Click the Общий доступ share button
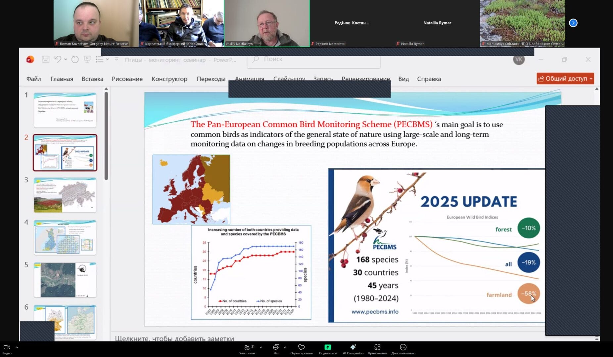Image resolution: width=613 pixels, height=357 pixels. [565, 79]
